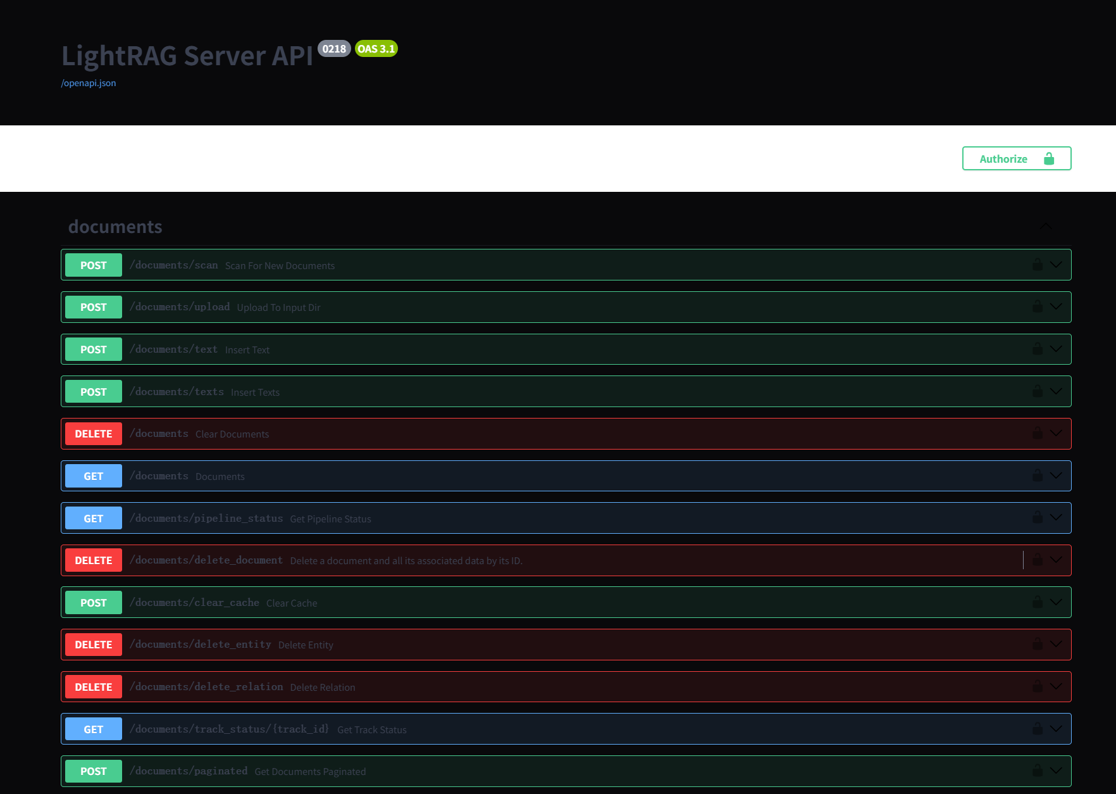Viewport: 1116px width, 794px height.
Task: Select the documents section heading
Action: click(x=115, y=227)
